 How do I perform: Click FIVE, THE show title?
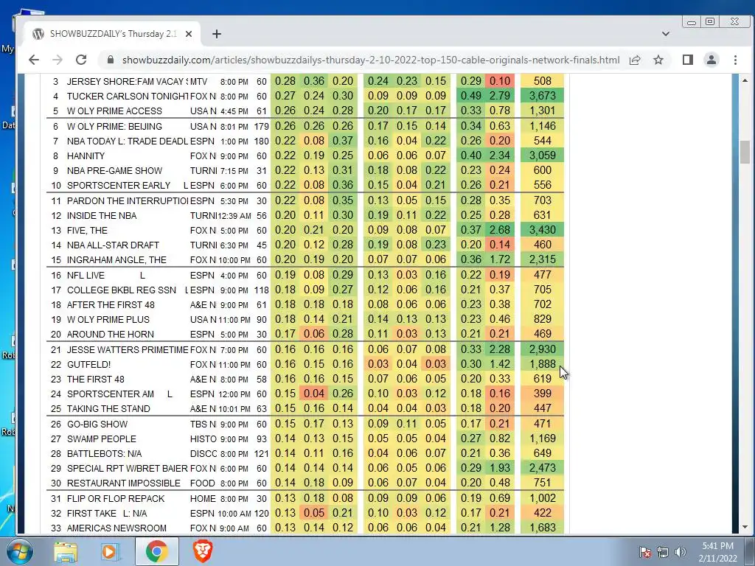pos(87,230)
